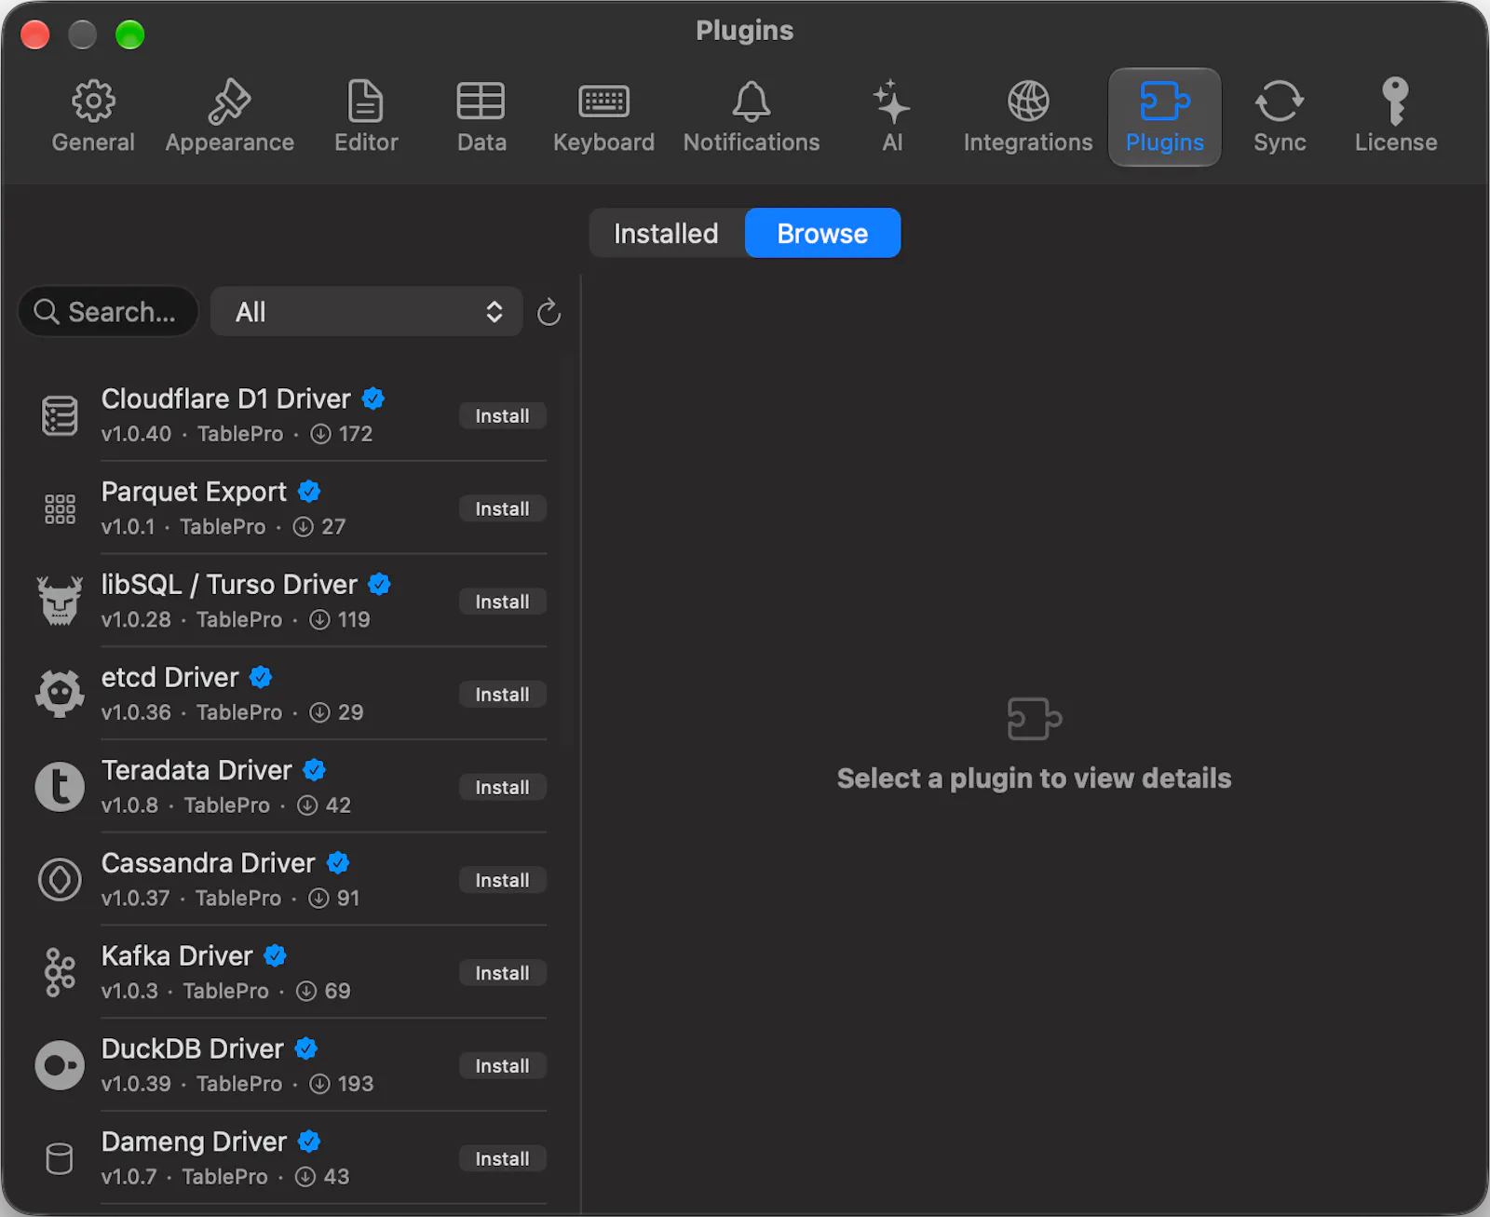
Task: Open the Data settings tab
Action: pos(481,117)
